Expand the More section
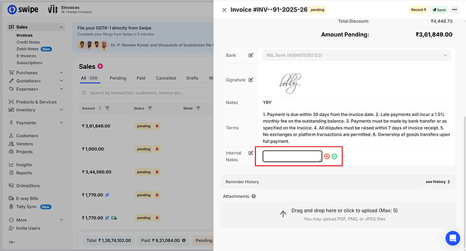 [x=61, y=220]
